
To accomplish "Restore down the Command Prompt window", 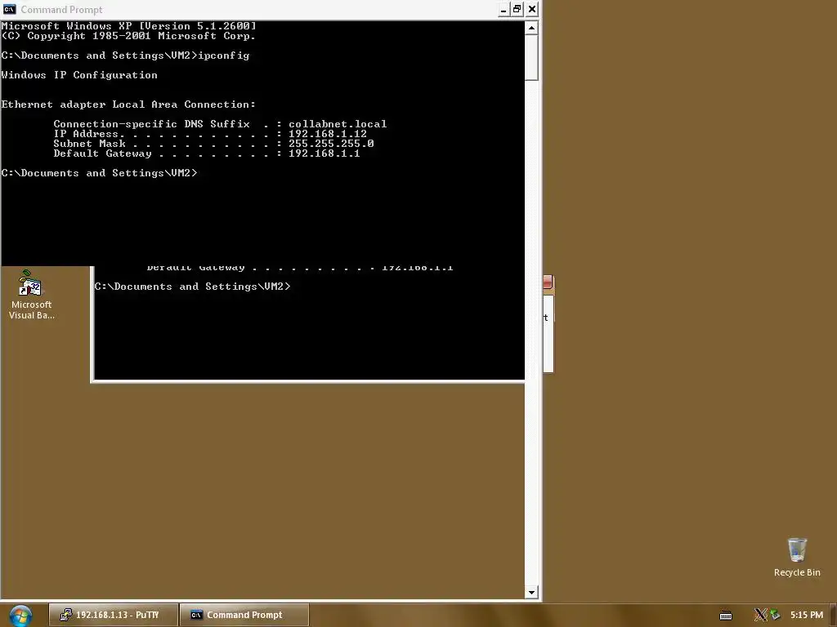I will click(517, 9).
